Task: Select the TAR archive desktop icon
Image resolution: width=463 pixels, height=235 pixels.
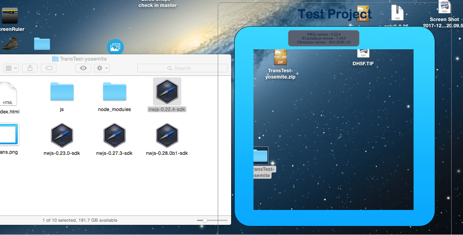Action: 397,13
